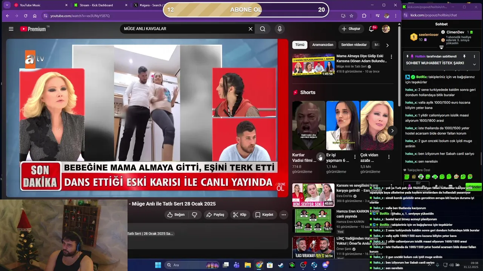Select the Seriden videolar filter chip
The width and height of the screenshot is (483, 271).
pyautogui.click(x=354, y=45)
